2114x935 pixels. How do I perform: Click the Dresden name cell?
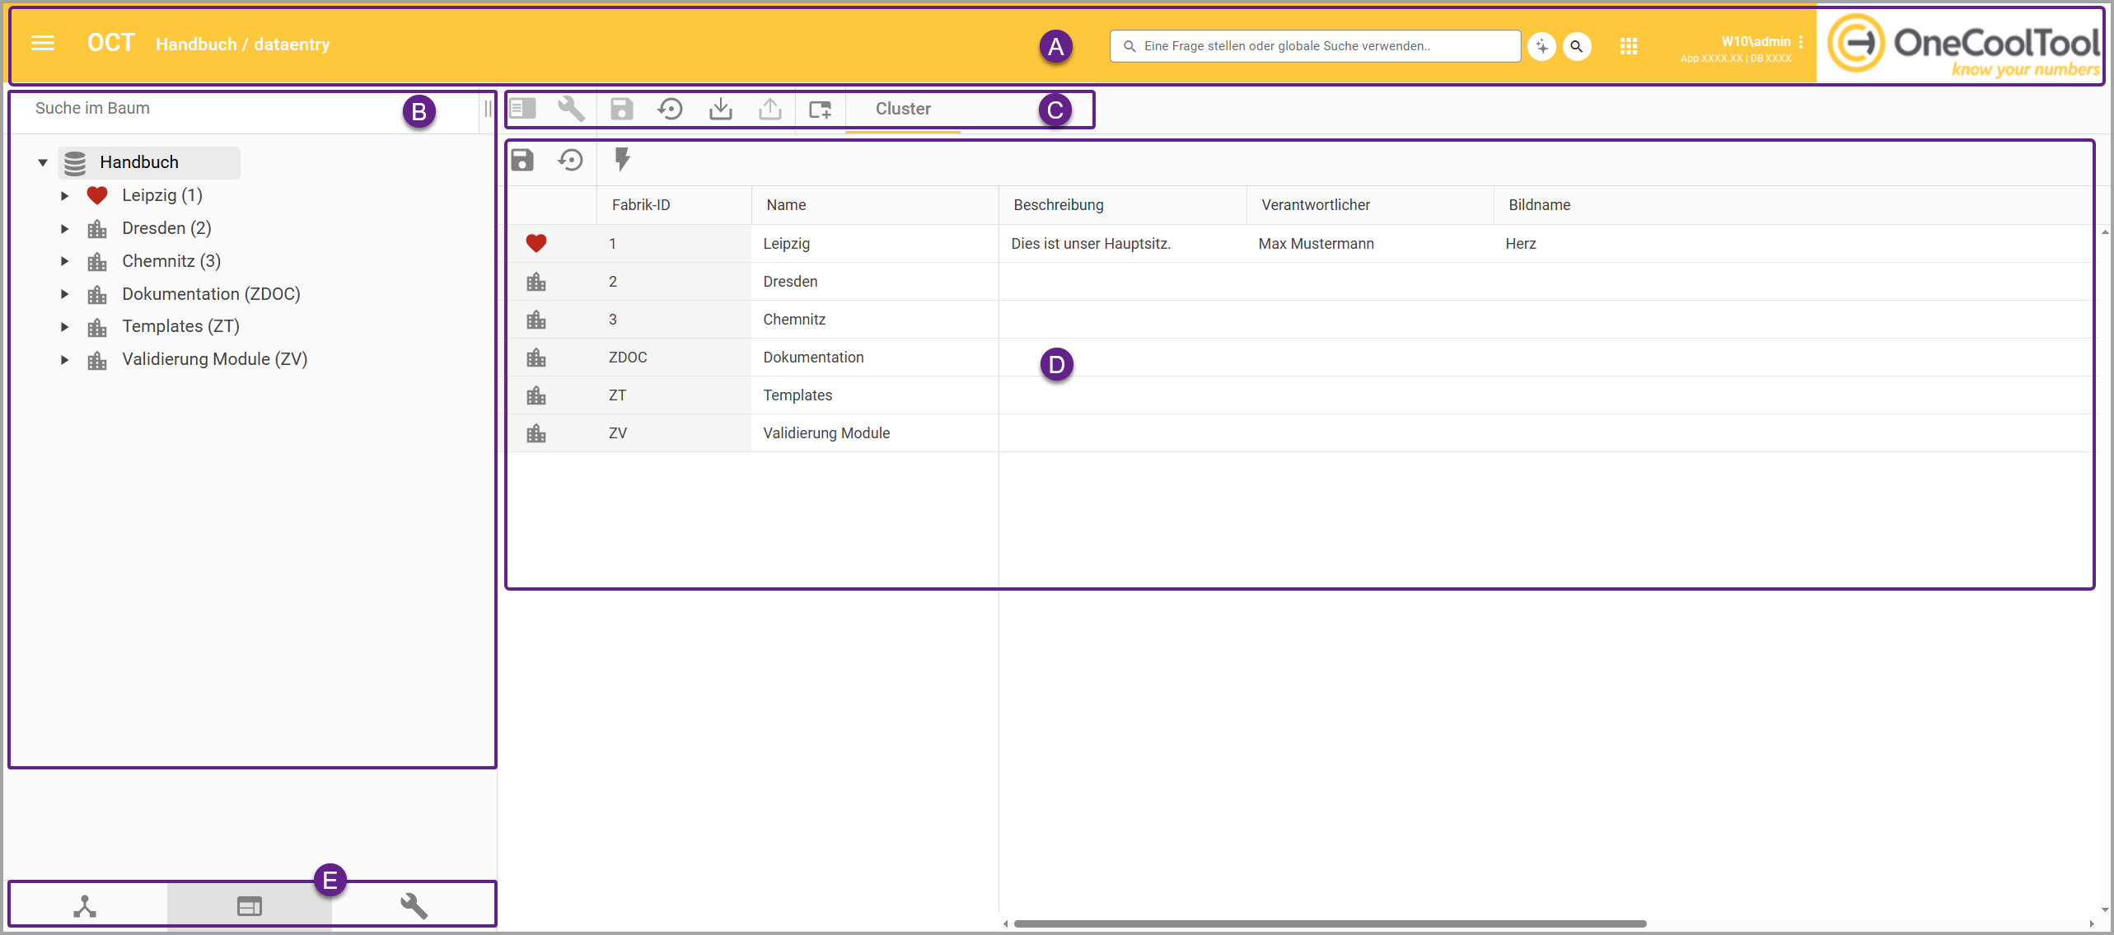[790, 282]
